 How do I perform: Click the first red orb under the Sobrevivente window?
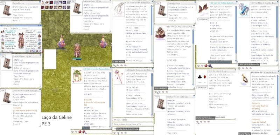tap(80, 131)
